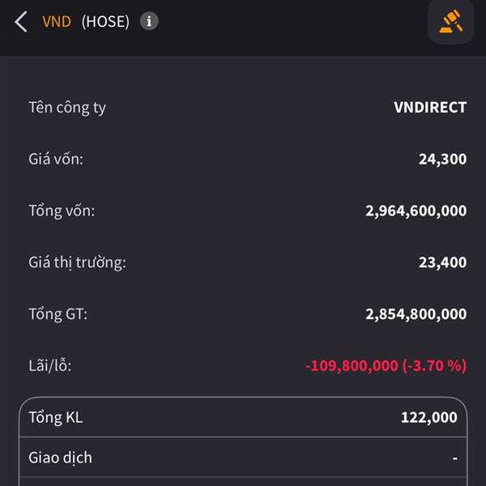This screenshot has width=486, height=486.
Task: Tap the Tên công ty label
Action: click(67, 109)
